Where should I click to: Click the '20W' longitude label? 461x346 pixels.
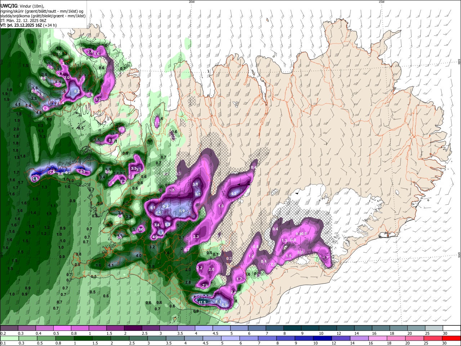click(192, 2)
